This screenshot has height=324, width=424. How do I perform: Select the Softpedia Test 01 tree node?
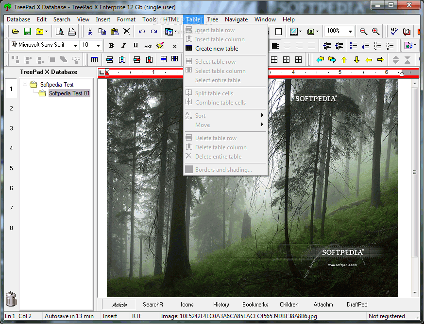click(x=69, y=93)
